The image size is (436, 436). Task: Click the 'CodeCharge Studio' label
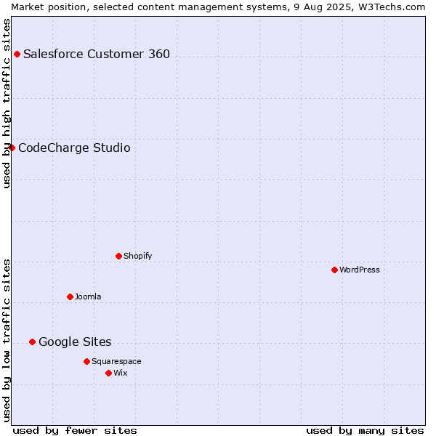tap(74, 148)
